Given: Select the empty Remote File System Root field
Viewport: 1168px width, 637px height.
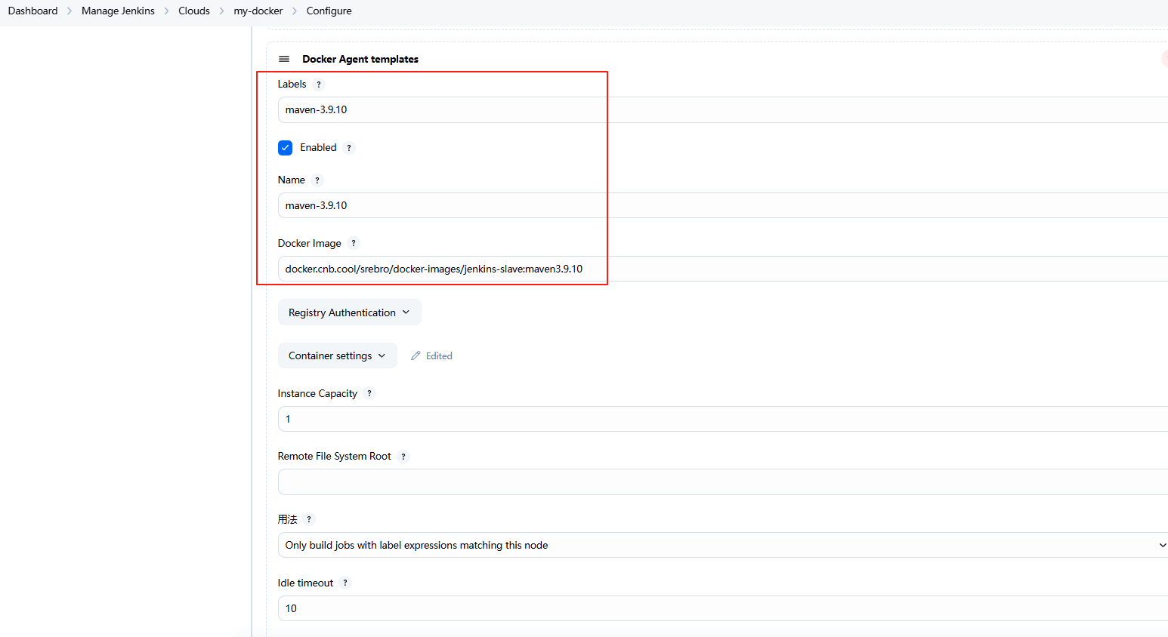Looking at the screenshot, I should (722, 482).
